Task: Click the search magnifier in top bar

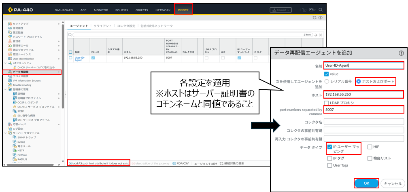Action: [321, 10]
